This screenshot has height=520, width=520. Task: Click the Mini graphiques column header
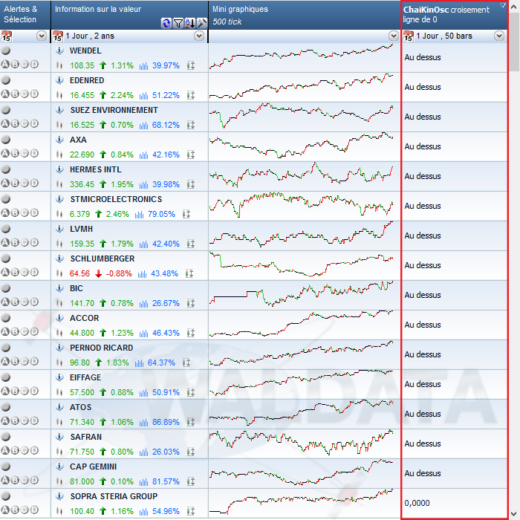pyautogui.click(x=305, y=15)
